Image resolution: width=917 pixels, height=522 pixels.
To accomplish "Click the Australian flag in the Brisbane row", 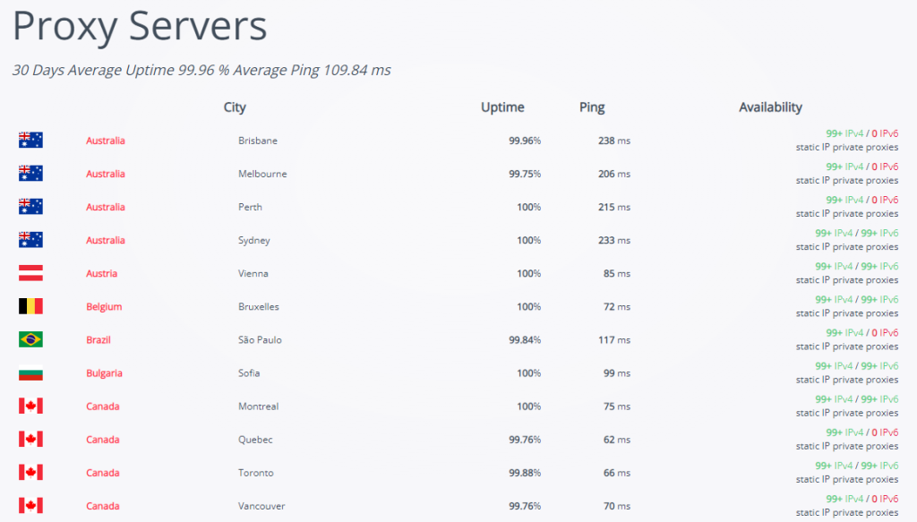I will pos(30,140).
